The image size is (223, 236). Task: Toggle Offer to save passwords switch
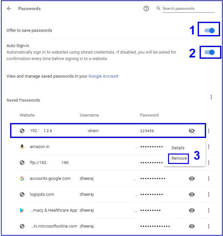click(209, 31)
